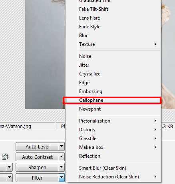
Task: Apply Noise filter
Action: [x=113, y=56]
